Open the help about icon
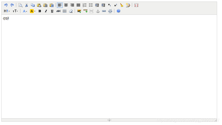 [119, 11]
